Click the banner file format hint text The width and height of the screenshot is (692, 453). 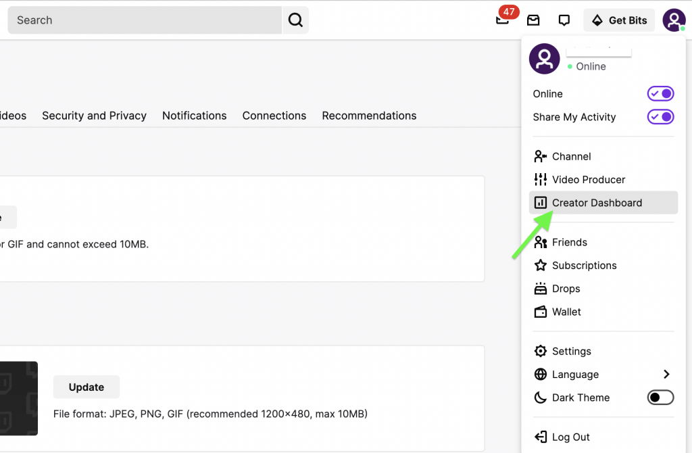pos(211,414)
